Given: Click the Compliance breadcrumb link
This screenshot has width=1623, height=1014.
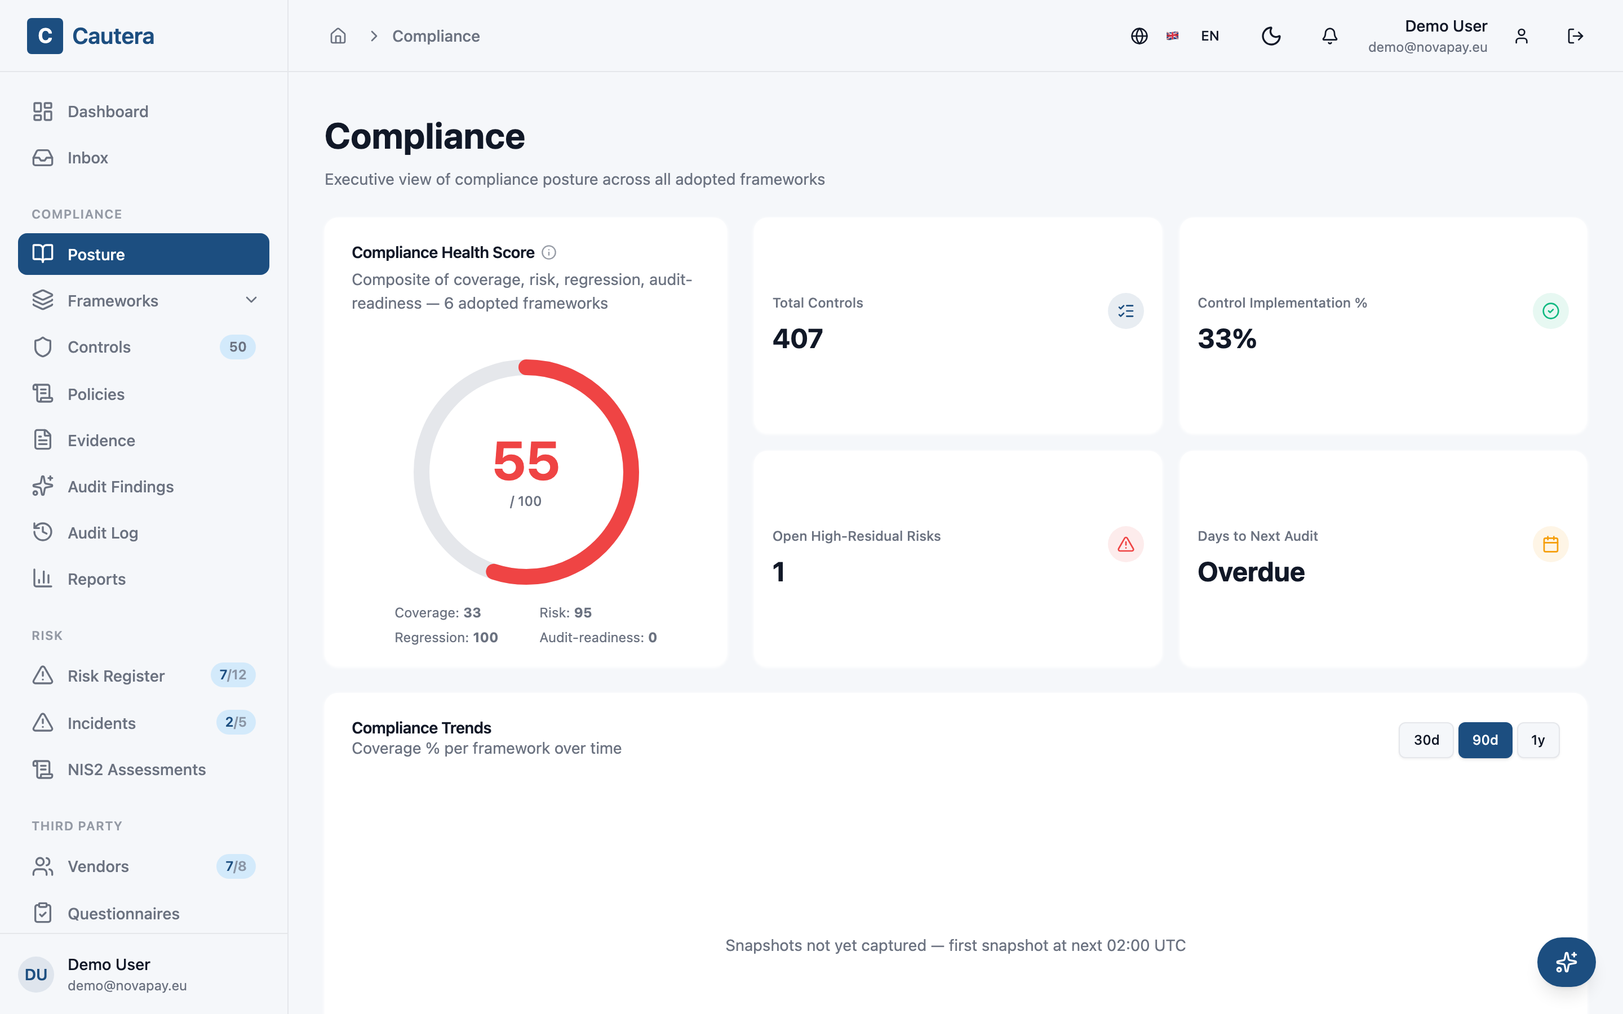Looking at the screenshot, I should point(436,35).
